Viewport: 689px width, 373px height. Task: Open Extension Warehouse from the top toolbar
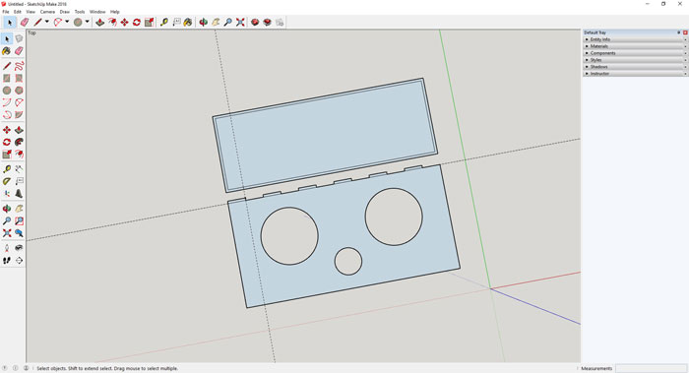267,22
